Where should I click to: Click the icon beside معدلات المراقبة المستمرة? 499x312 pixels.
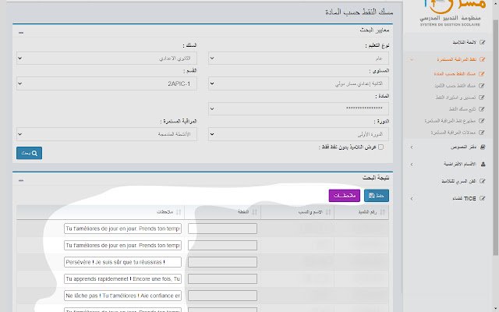482,133
